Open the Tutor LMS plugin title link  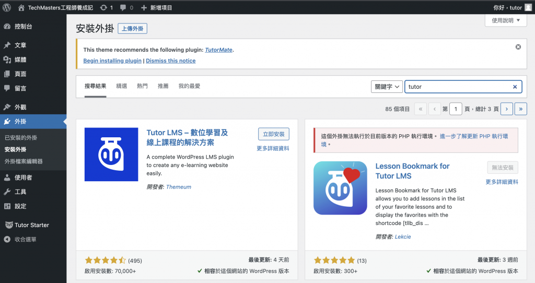[x=188, y=137]
